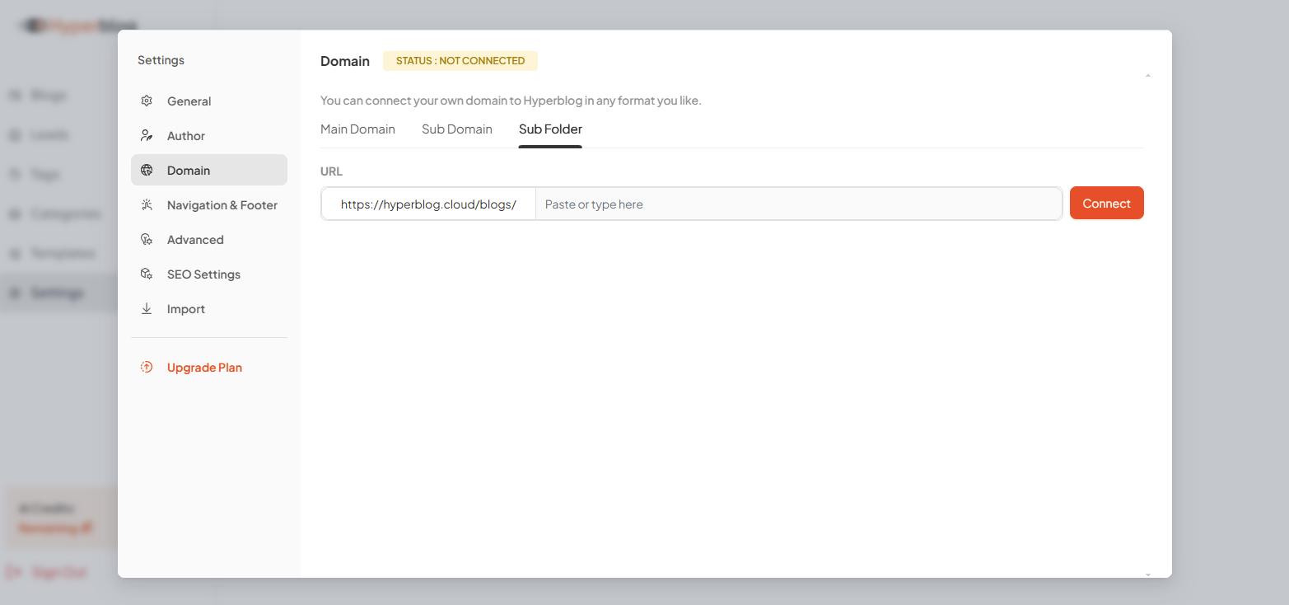Click the Author person icon

click(147, 135)
